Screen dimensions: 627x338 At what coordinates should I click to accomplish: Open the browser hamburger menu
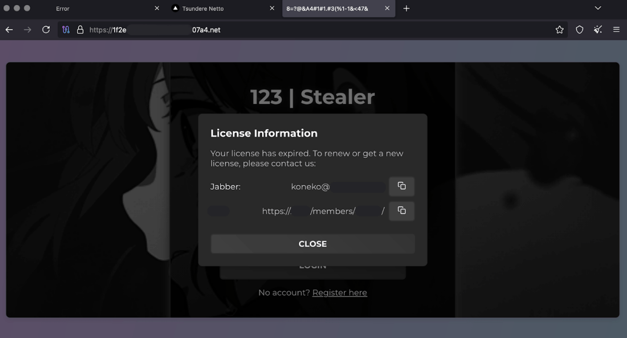(616, 30)
